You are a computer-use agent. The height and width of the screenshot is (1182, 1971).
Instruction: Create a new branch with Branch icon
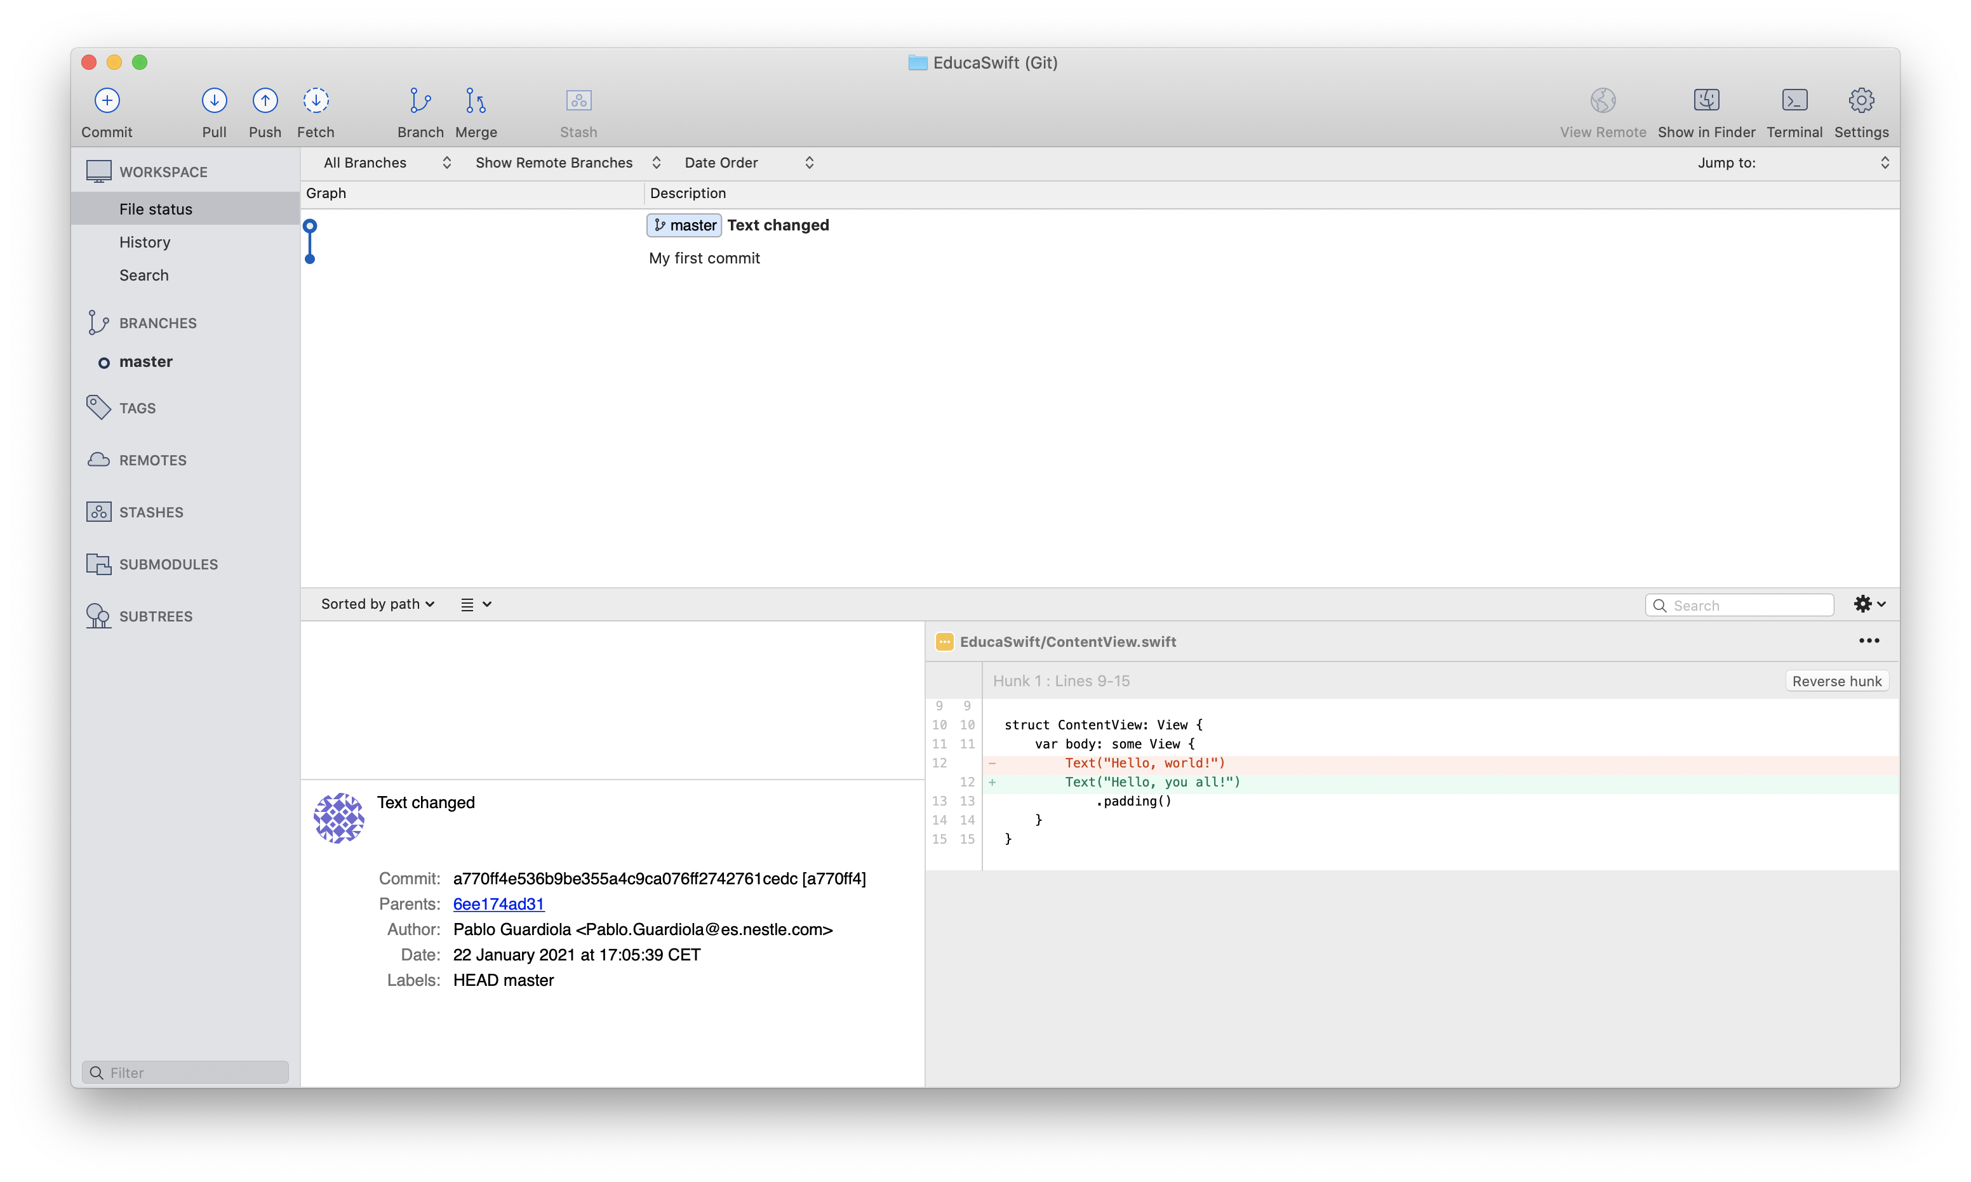420,100
